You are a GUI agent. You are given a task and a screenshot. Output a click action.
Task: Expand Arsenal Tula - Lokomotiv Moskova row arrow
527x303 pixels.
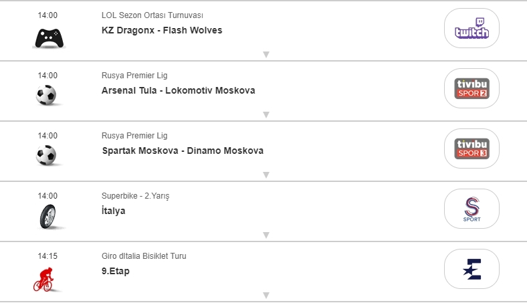click(x=266, y=114)
